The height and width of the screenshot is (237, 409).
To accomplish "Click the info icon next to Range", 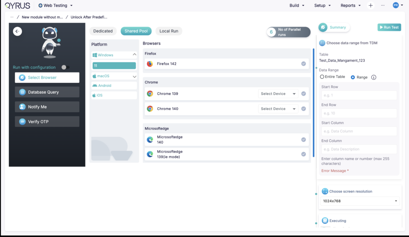I will point(374,77).
